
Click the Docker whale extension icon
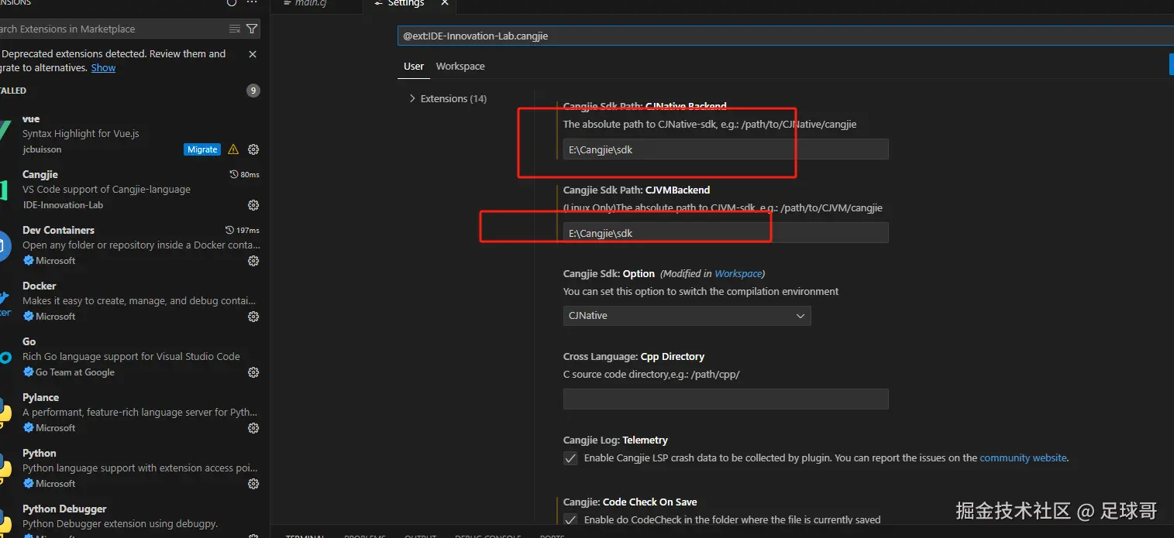(x=5, y=302)
